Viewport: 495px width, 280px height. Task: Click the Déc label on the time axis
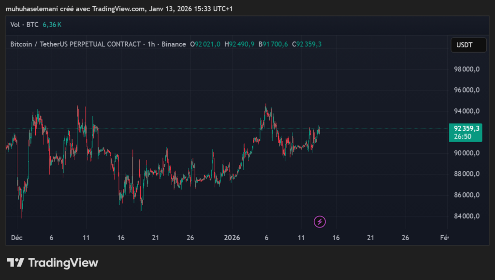click(16, 238)
